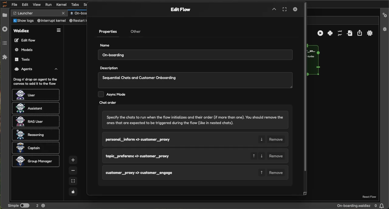
Task: Click the Interrupt kernel button
Action: tap(51, 20)
